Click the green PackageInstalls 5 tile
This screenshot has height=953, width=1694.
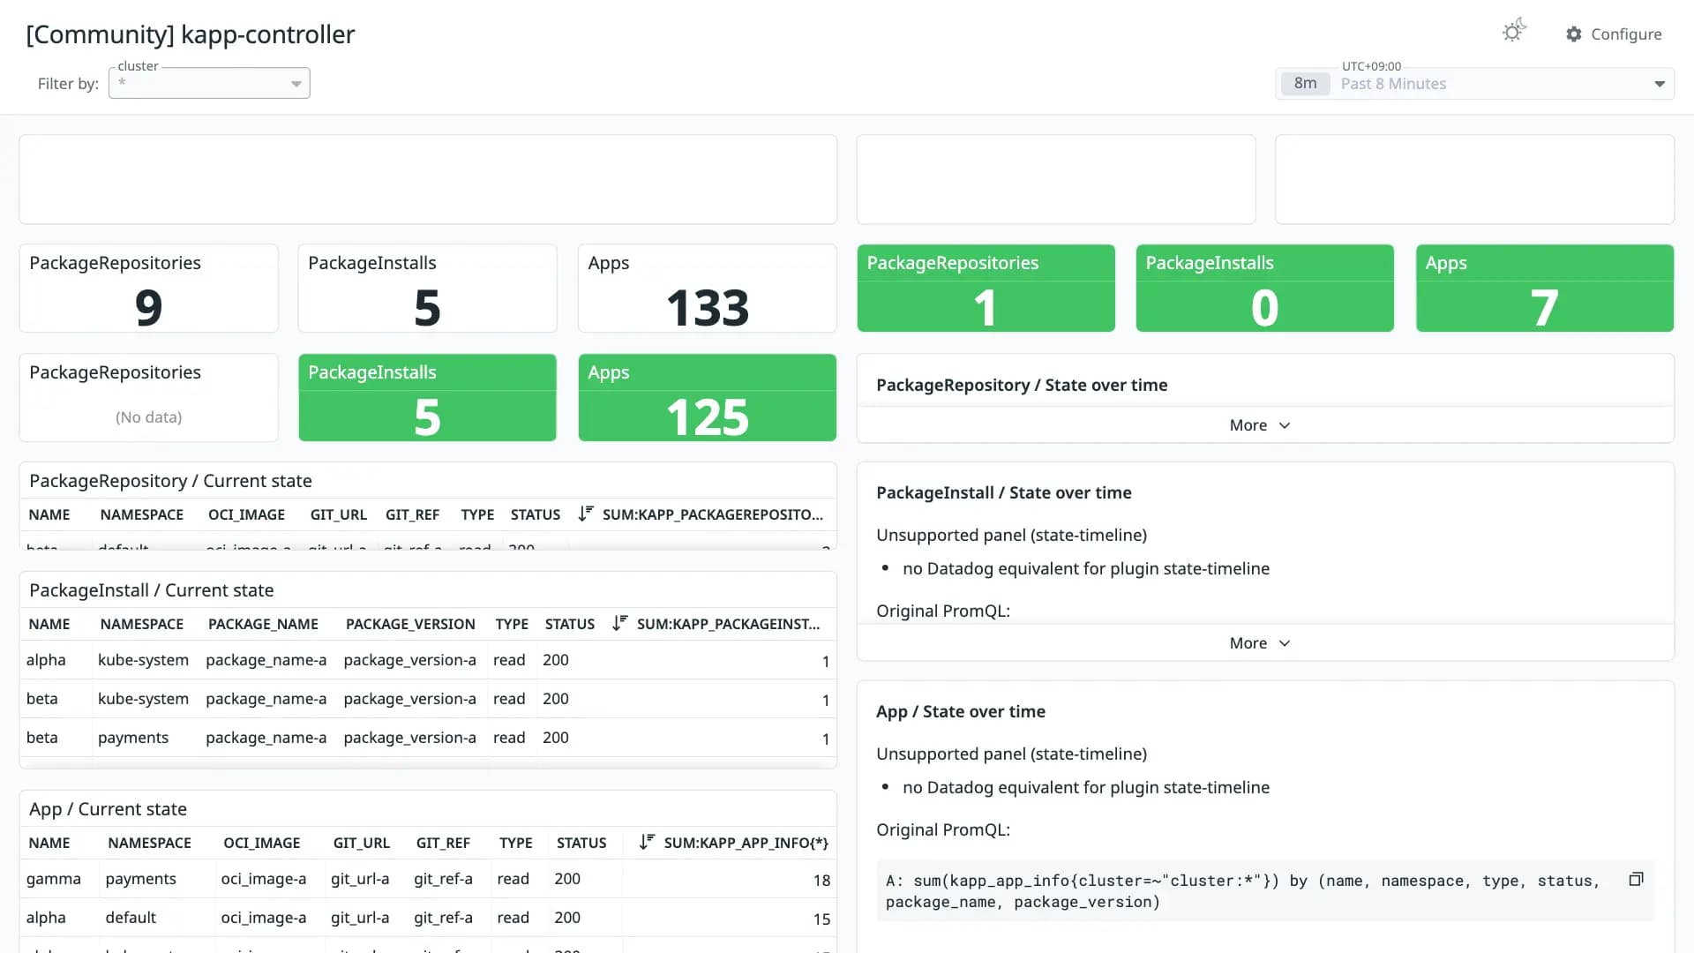click(x=427, y=397)
